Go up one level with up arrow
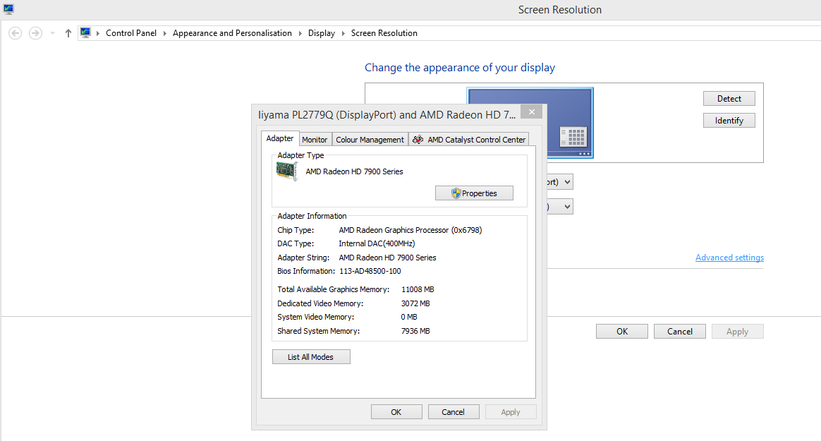The width and height of the screenshot is (821, 441). coord(68,33)
